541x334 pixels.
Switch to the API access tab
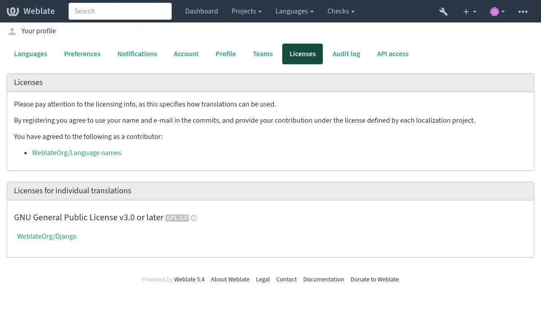393,54
